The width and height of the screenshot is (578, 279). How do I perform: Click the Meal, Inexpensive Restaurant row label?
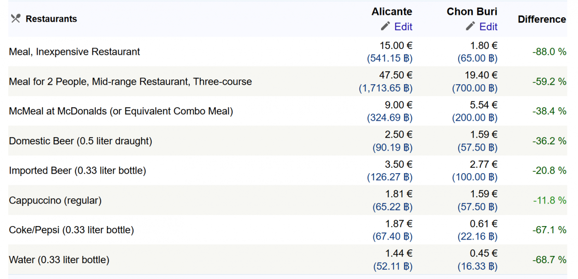(75, 51)
